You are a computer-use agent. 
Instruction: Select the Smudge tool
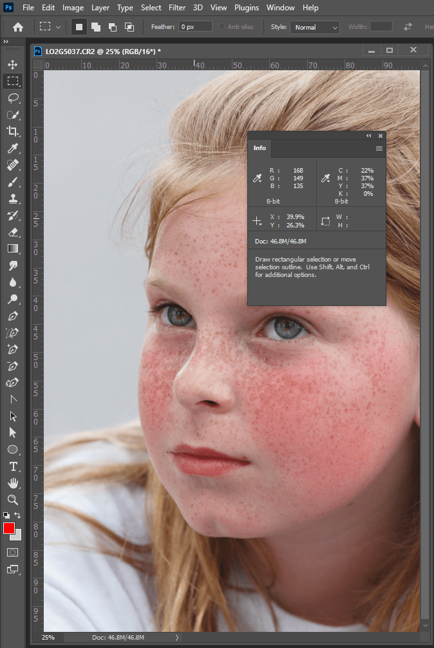[x=13, y=265]
